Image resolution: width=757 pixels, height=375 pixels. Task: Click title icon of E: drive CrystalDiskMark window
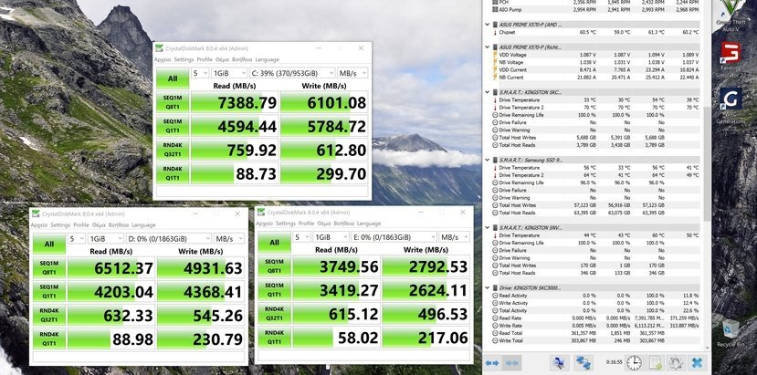click(x=260, y=212)
